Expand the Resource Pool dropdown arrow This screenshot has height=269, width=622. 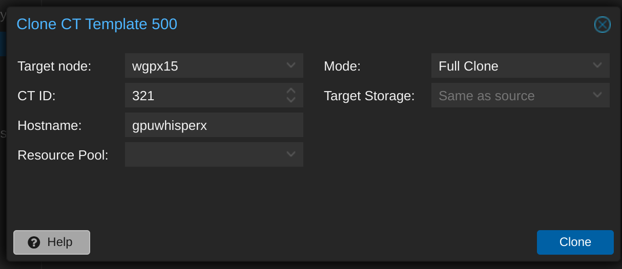point(291,154)
